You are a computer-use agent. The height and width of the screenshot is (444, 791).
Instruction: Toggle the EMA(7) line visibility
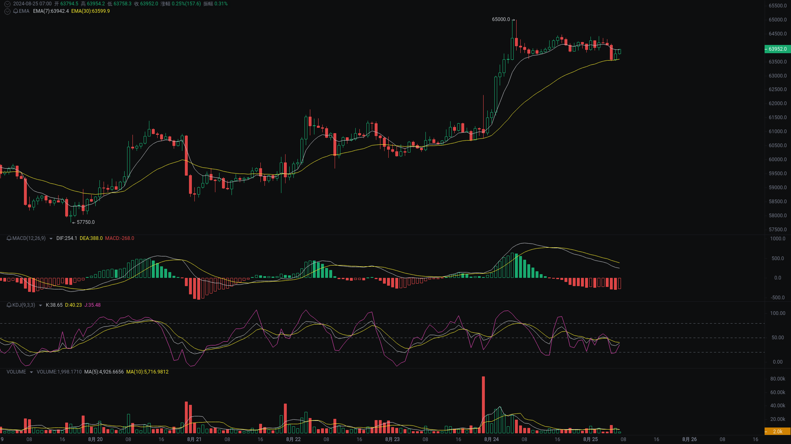(51, 12)
